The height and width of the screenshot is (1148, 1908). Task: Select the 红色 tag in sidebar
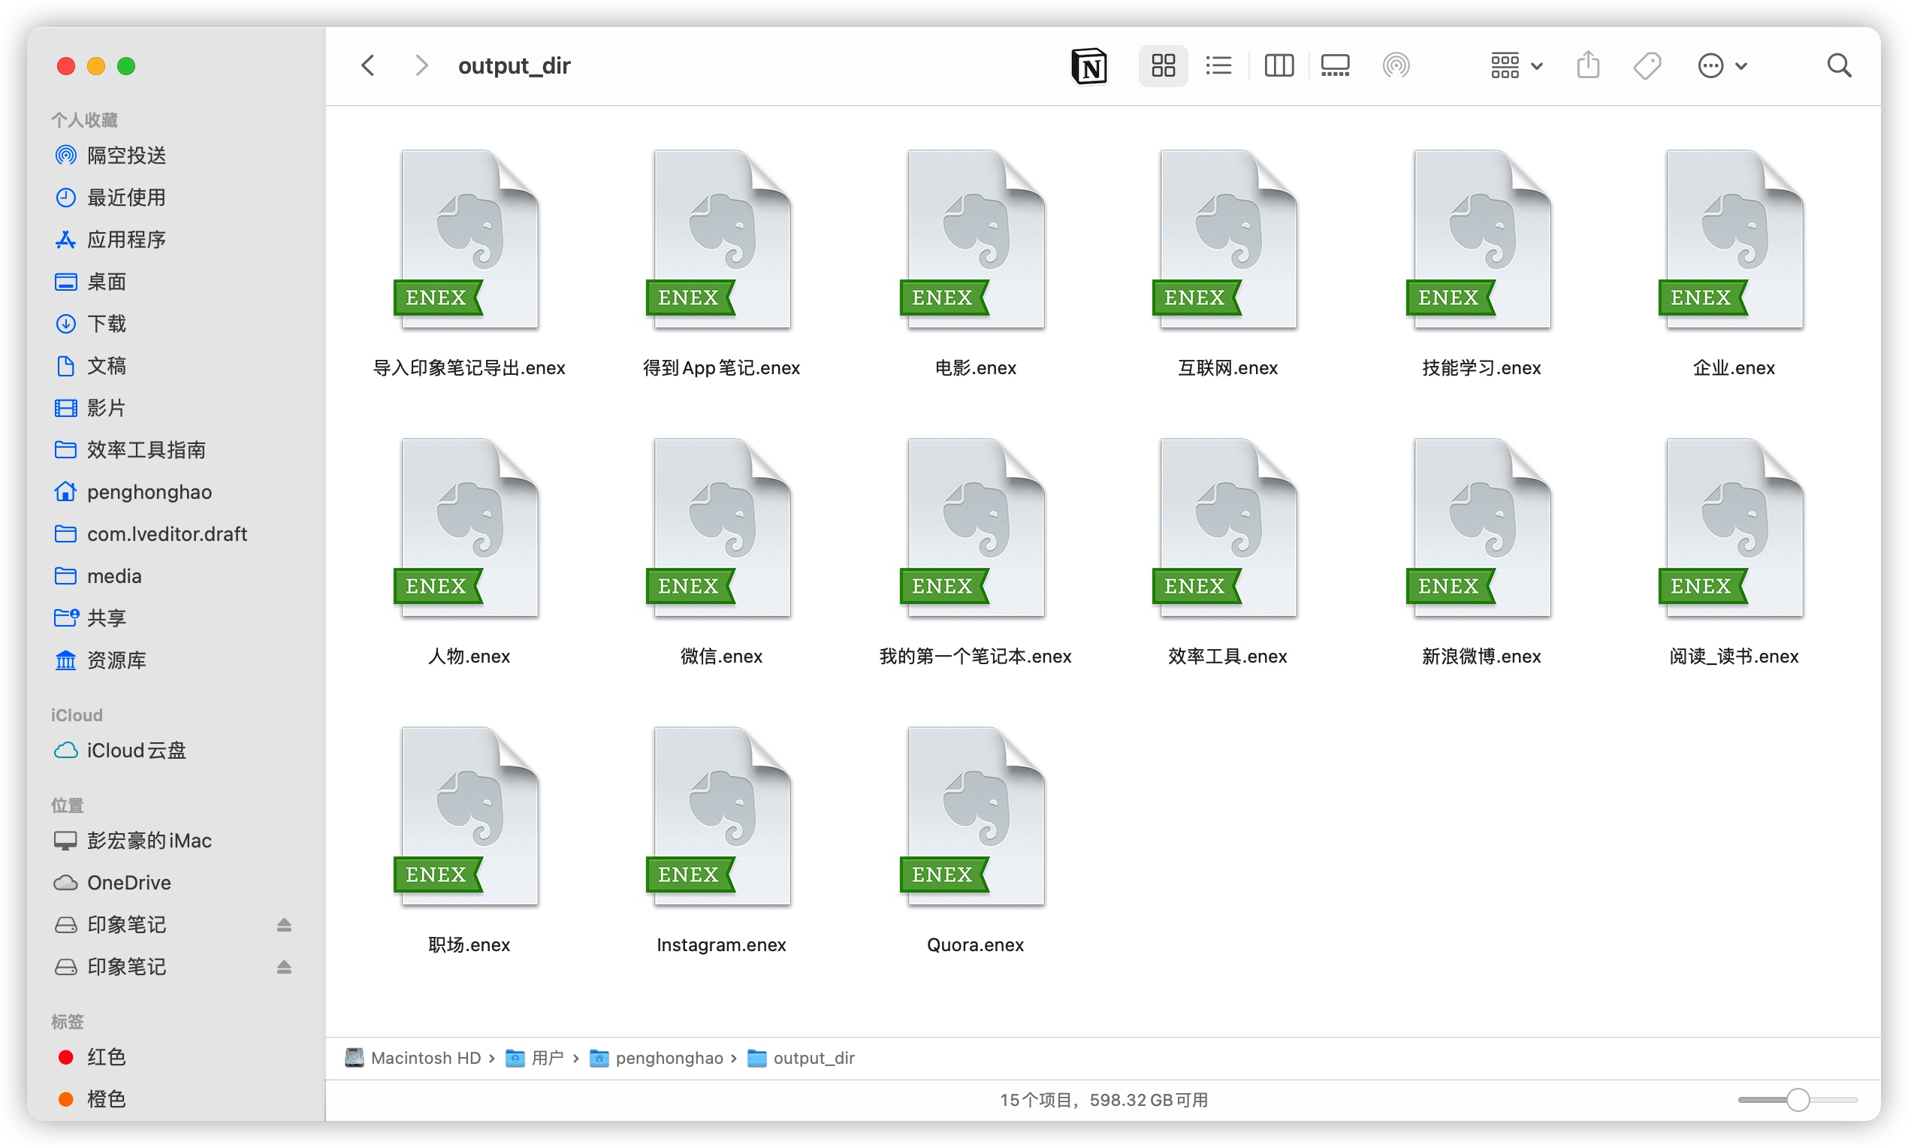click(177, 1058)
